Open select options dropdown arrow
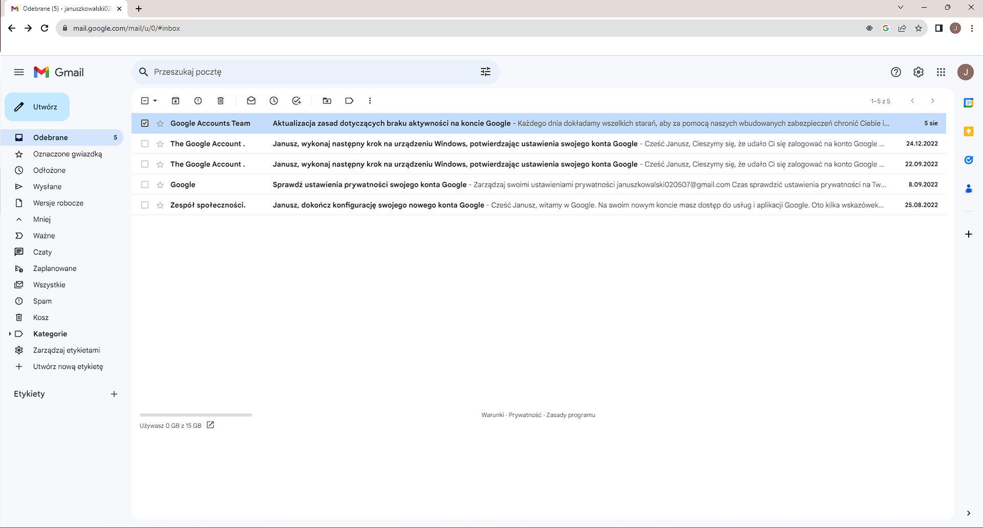 155,101
